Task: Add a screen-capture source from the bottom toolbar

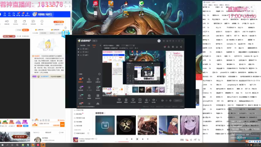Action: 119,100
